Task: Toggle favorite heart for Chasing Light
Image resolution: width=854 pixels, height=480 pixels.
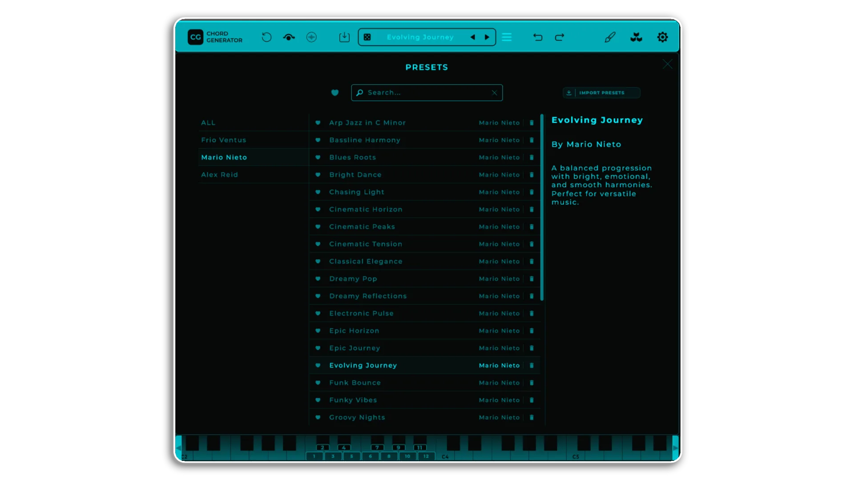Action: coord(318,192)
